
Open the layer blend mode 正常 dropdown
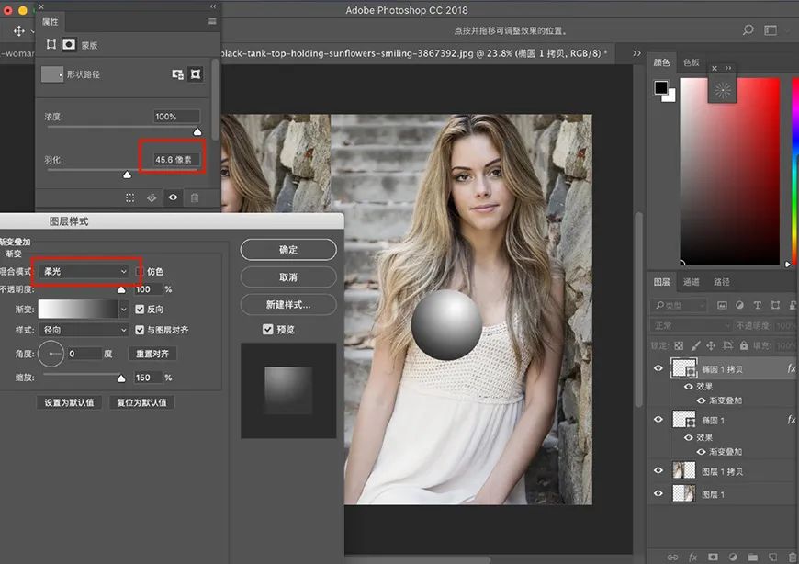(x=692, y=325)
